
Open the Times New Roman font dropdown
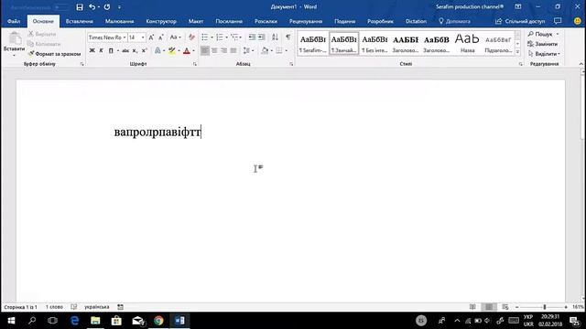(125, 37)
